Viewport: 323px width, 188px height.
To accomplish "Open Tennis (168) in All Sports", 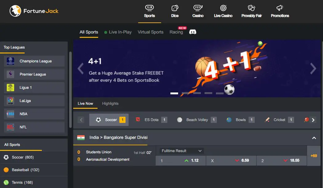I will 34,182.
